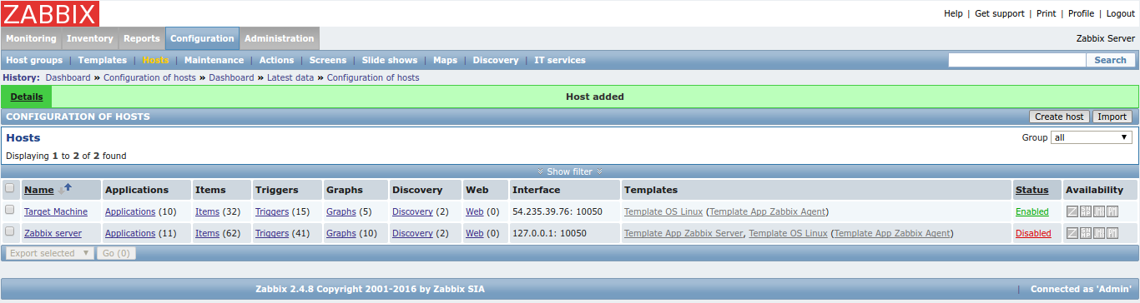Open Items link for Zabbix server
Screen dimensions: 1140x303
(208, 233)
